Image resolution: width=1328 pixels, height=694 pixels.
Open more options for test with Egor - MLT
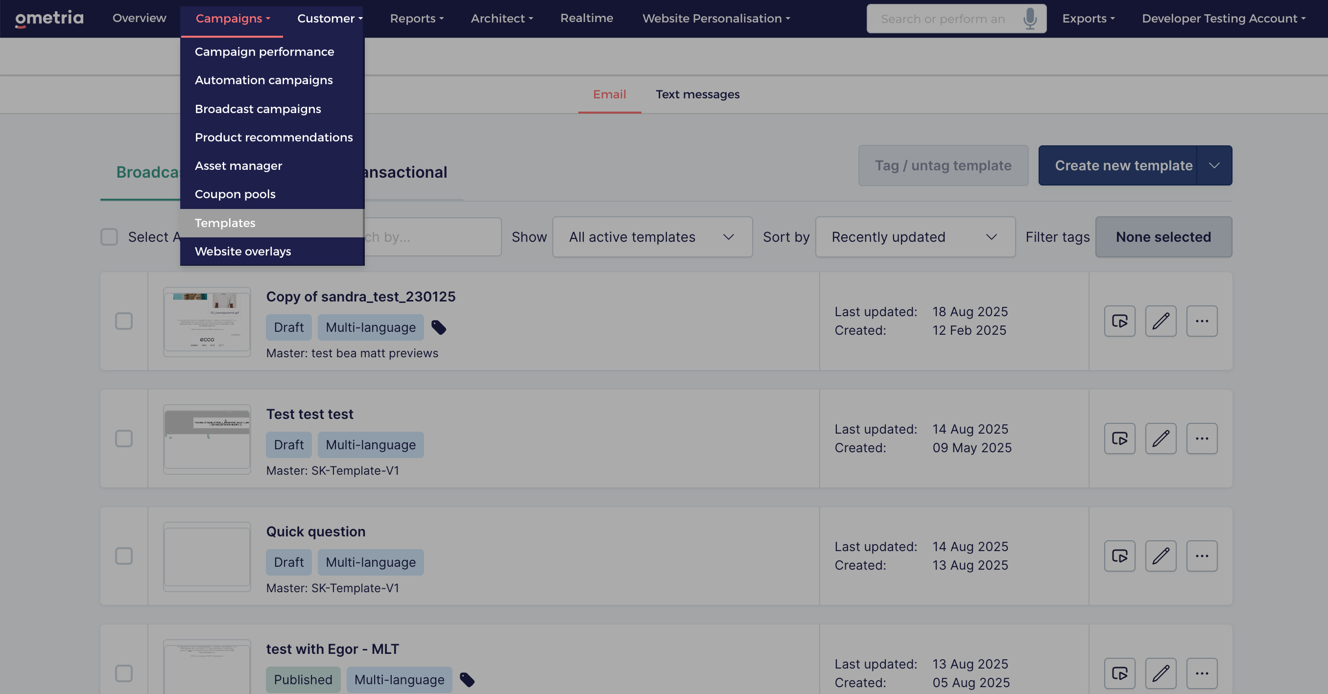(1202, 673)
